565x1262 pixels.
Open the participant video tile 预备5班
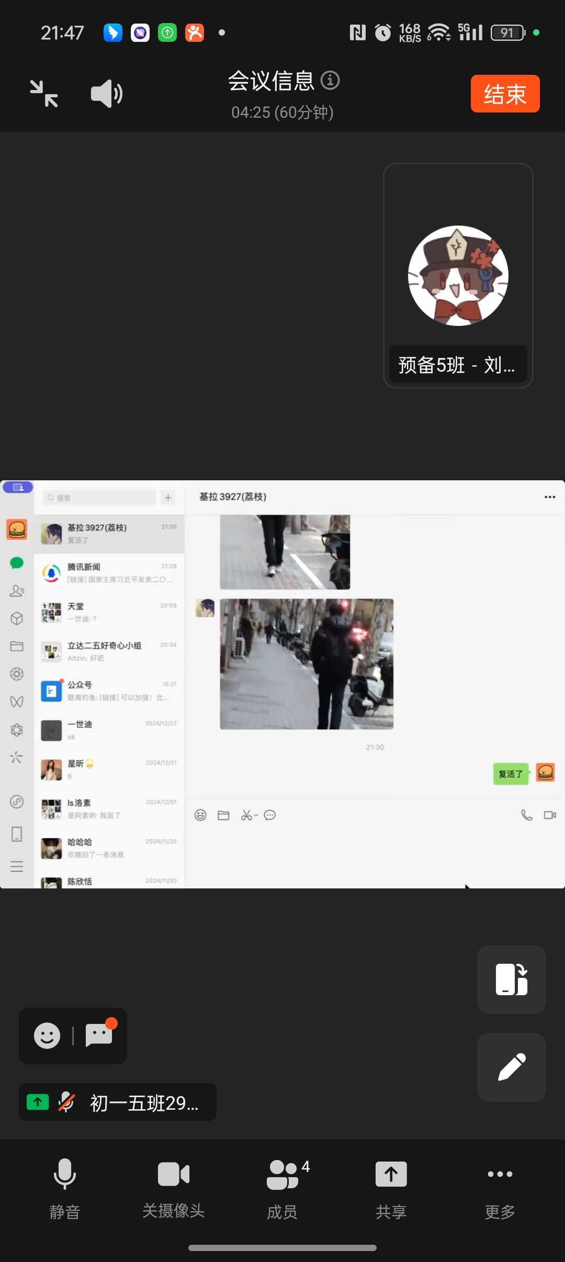458,276
